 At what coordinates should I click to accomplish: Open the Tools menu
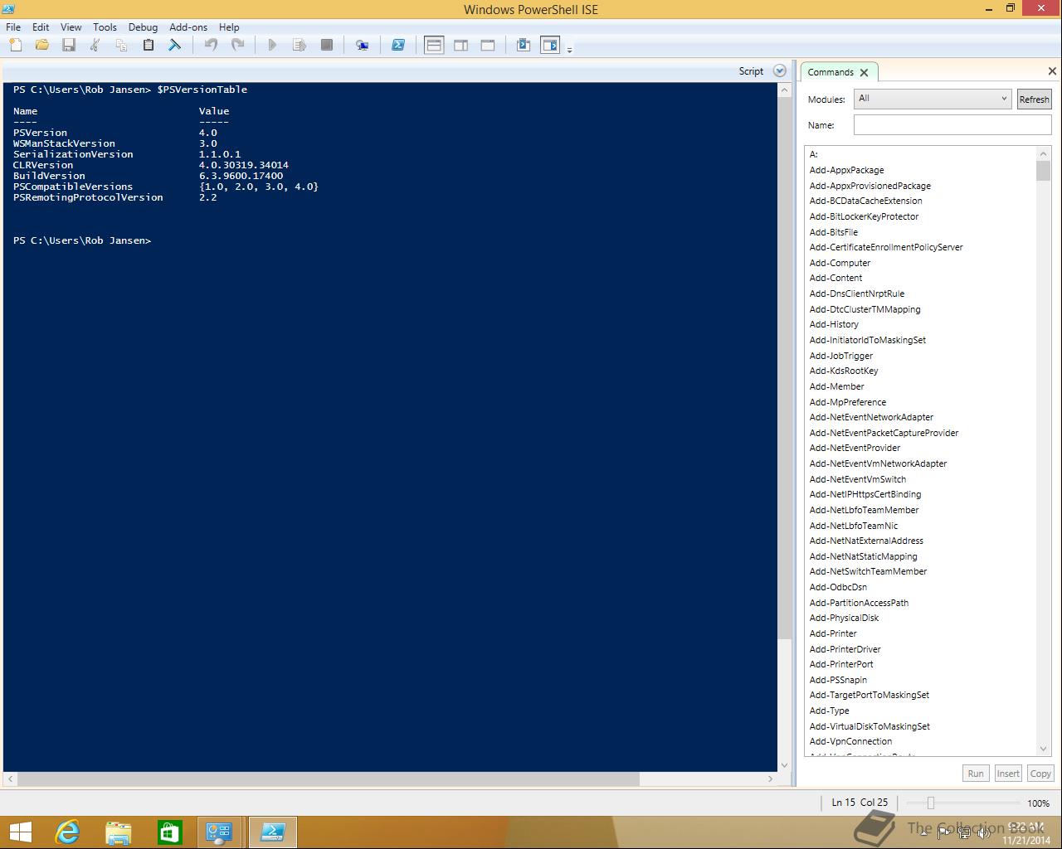(105, 27)
